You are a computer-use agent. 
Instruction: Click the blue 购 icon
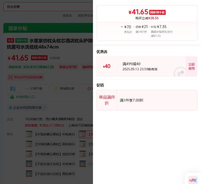pos(12,89)
